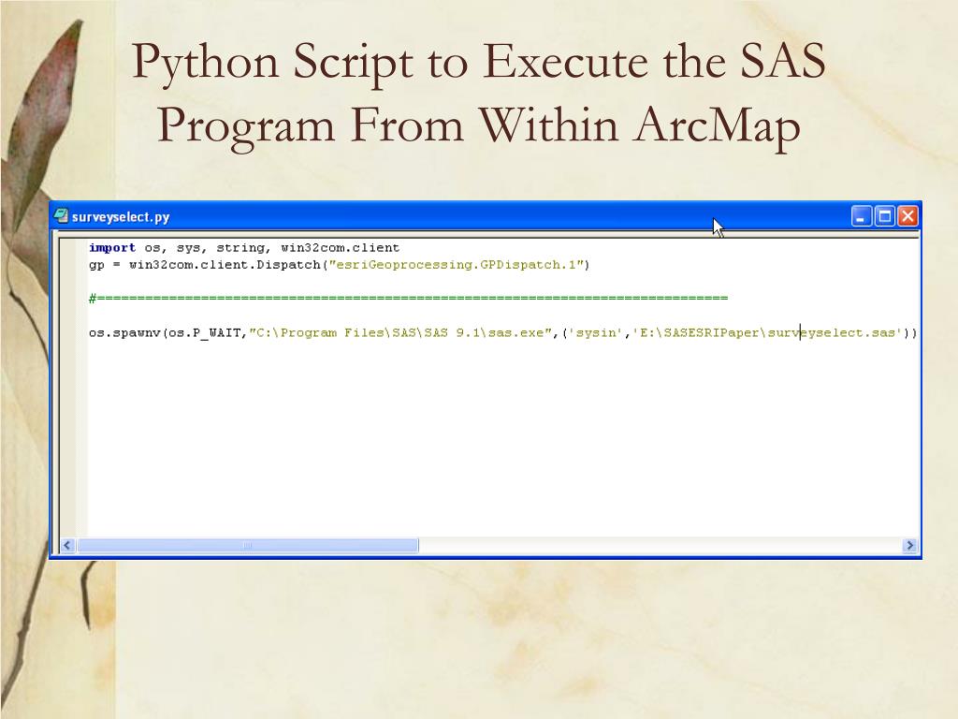The image size is (958, 719).
Task: Click empty editor area below the code
Action: [x=501, y=440]
